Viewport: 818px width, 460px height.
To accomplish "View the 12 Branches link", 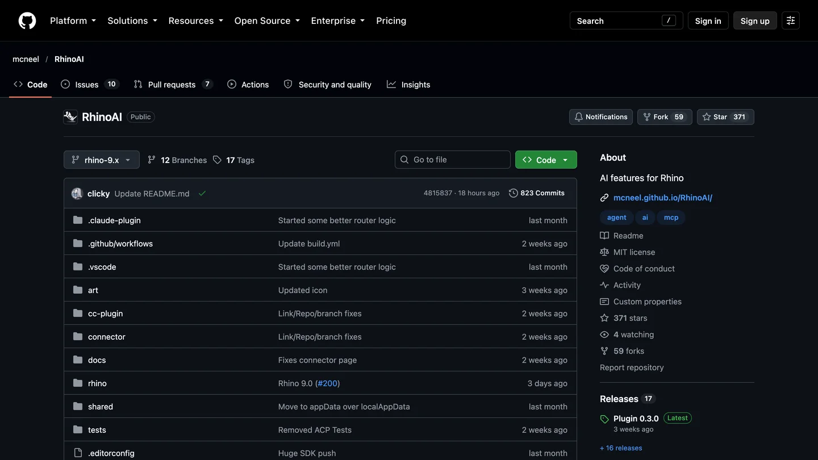I will coord(177,160).
